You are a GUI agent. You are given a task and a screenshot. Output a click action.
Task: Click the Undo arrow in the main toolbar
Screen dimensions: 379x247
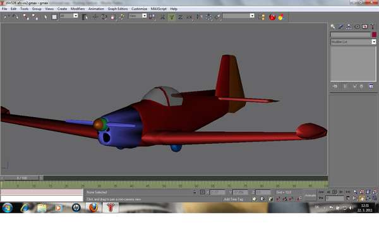7,17
